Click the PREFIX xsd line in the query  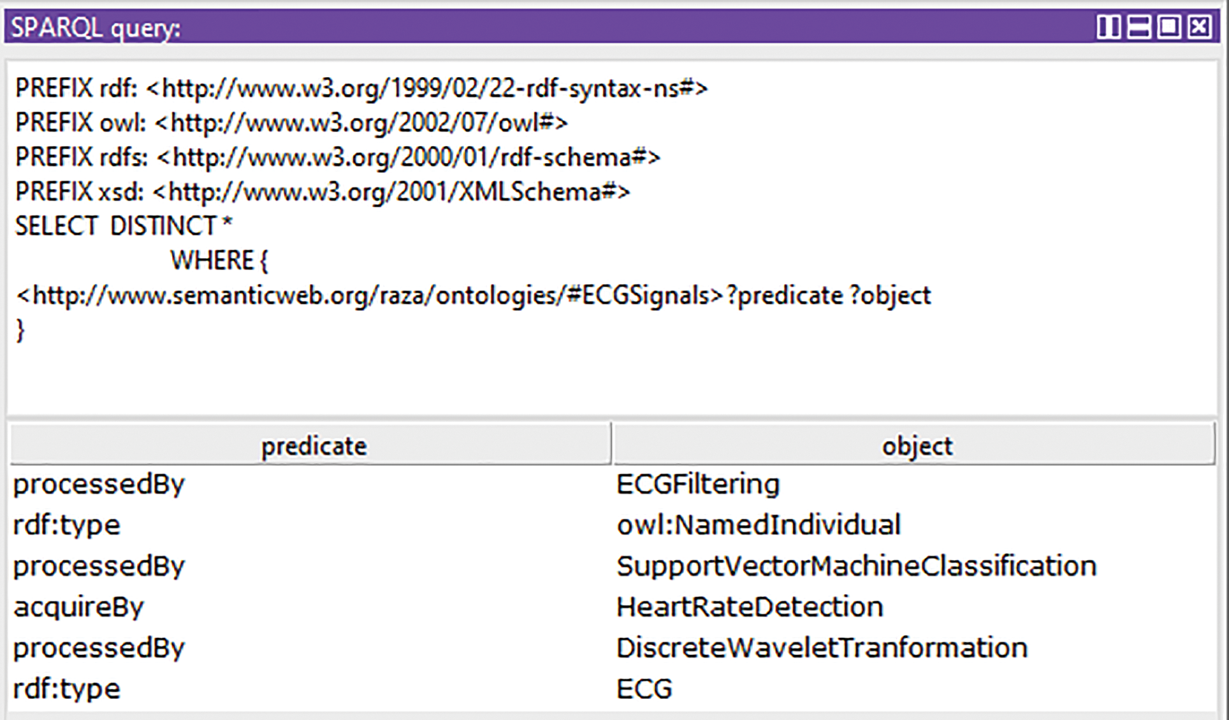coord(322,192)
